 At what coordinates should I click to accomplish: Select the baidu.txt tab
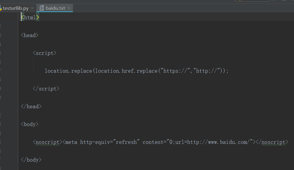pos(55,8)
